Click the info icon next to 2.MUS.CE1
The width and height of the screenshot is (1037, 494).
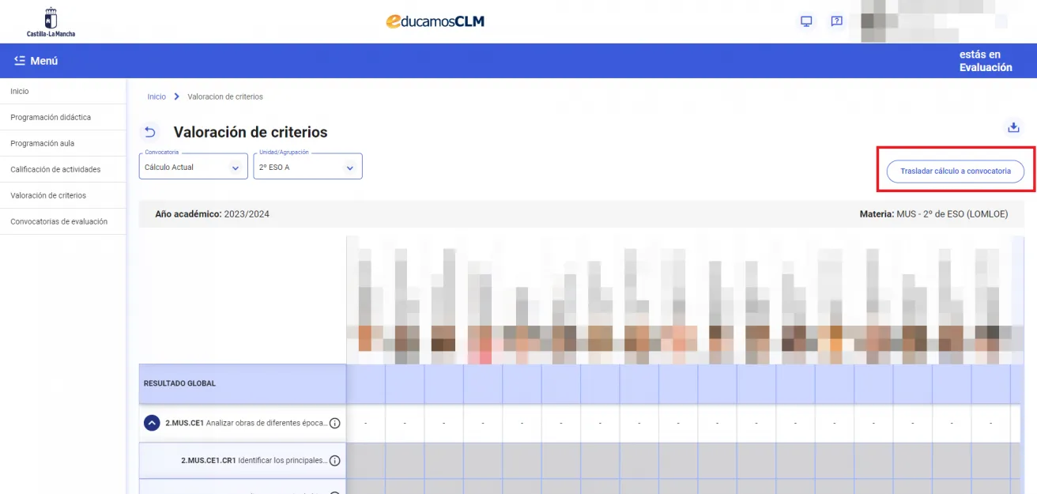tap(334, 423)
